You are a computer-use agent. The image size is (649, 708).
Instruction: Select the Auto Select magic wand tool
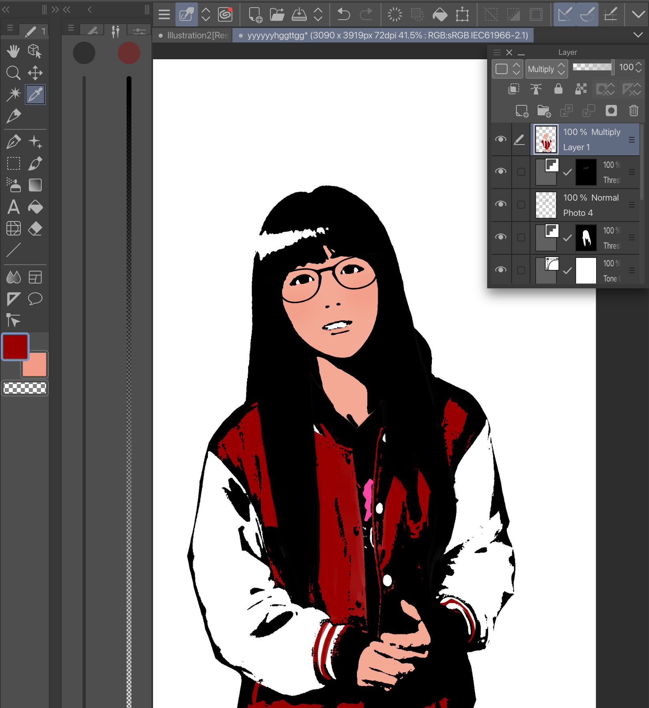[x=13, y=95]
